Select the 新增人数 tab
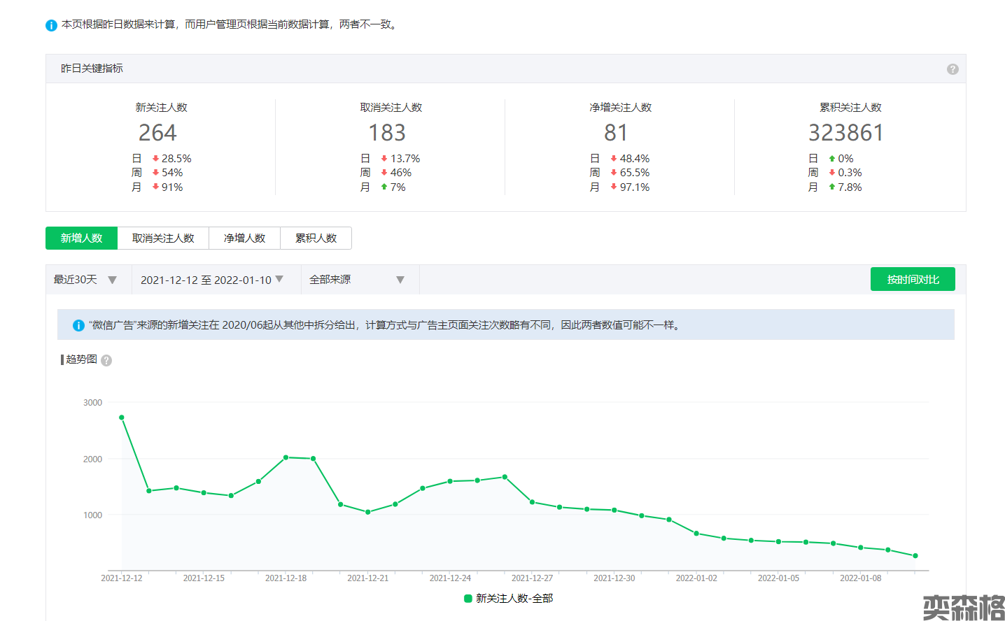The width and height of the screenshot is (1005, 621). 81,238
